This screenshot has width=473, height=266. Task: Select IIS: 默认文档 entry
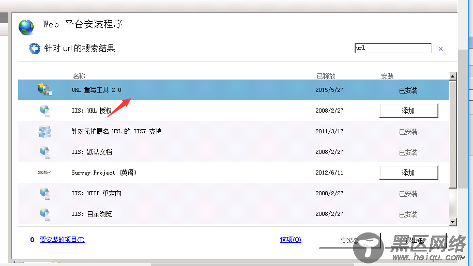(x=233, y=152)
